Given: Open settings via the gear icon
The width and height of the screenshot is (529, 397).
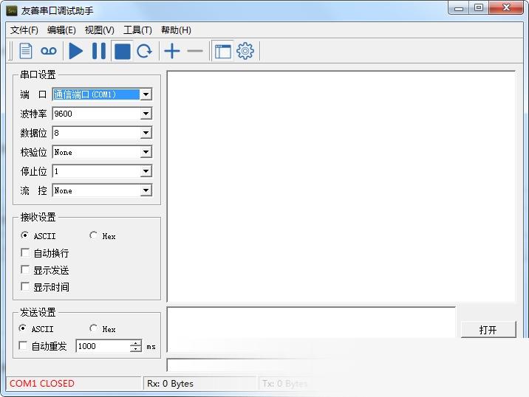Looking at the screenshot, I should point(245,51).
